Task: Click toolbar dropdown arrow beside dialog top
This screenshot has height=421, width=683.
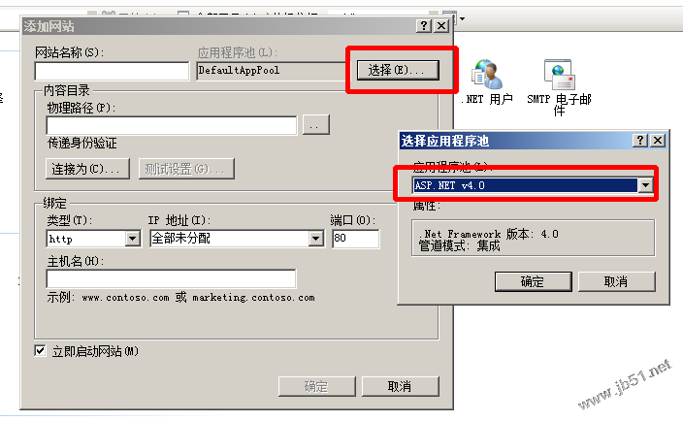Action: tap(462, 19)
